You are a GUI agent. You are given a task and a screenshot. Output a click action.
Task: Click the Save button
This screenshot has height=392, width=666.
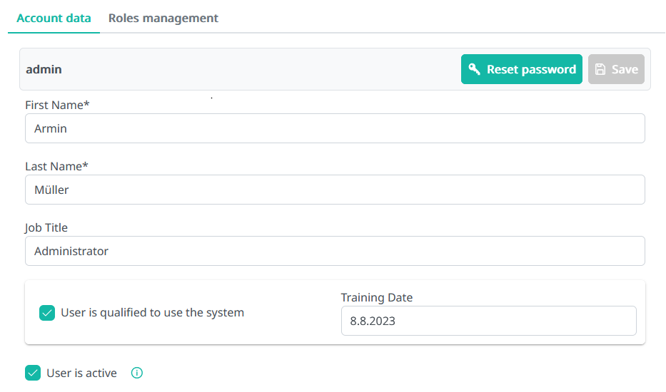click(616, 69)
